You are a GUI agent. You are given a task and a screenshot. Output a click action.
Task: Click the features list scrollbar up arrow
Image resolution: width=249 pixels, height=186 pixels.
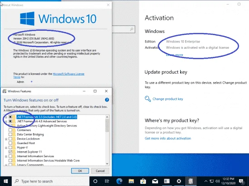[x=107, y=117]
